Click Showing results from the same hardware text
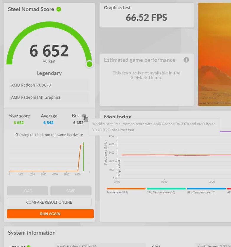Viewport: 231px width, 247px height. 49,135
